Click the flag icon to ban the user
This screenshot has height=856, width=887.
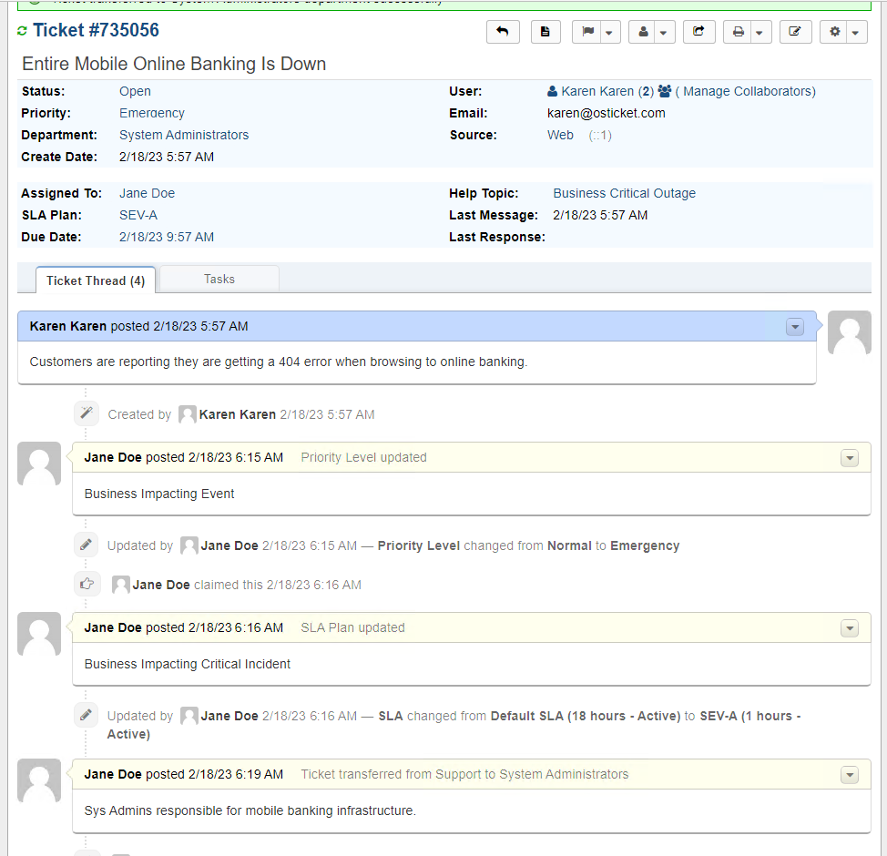[x=589, y=31]
